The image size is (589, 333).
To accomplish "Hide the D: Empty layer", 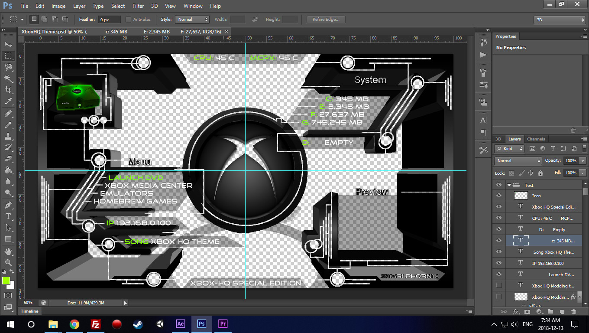I will [499, 229].
